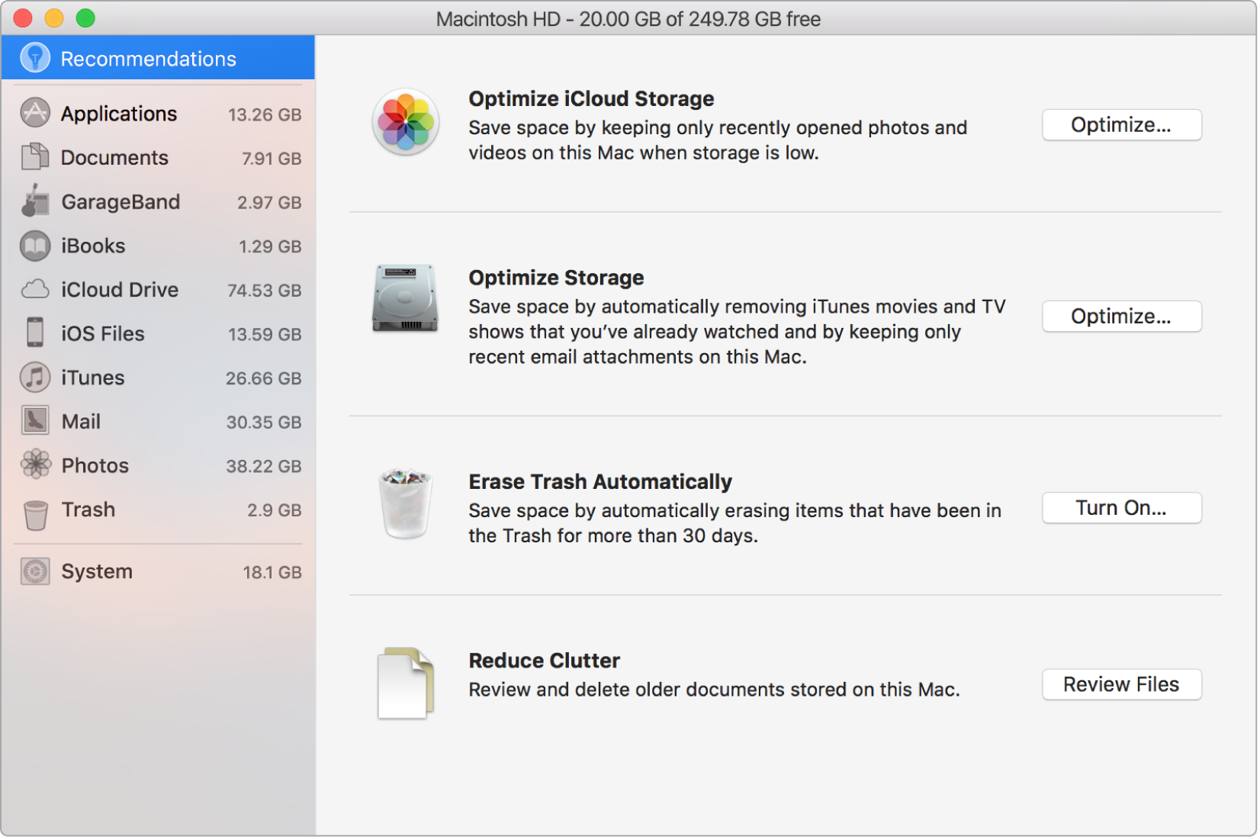The image size is (1260, 839).
Task: Click the Photos label in sidebar
Action: coord(95,466)
